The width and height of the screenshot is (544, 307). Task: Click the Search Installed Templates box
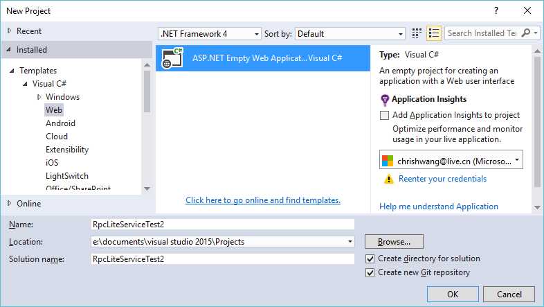pos(482,33)
